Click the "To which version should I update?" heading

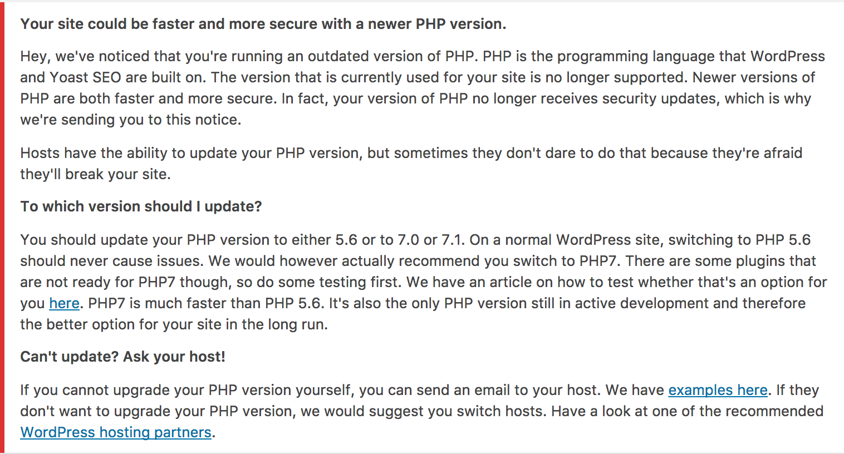click(141, 206)
